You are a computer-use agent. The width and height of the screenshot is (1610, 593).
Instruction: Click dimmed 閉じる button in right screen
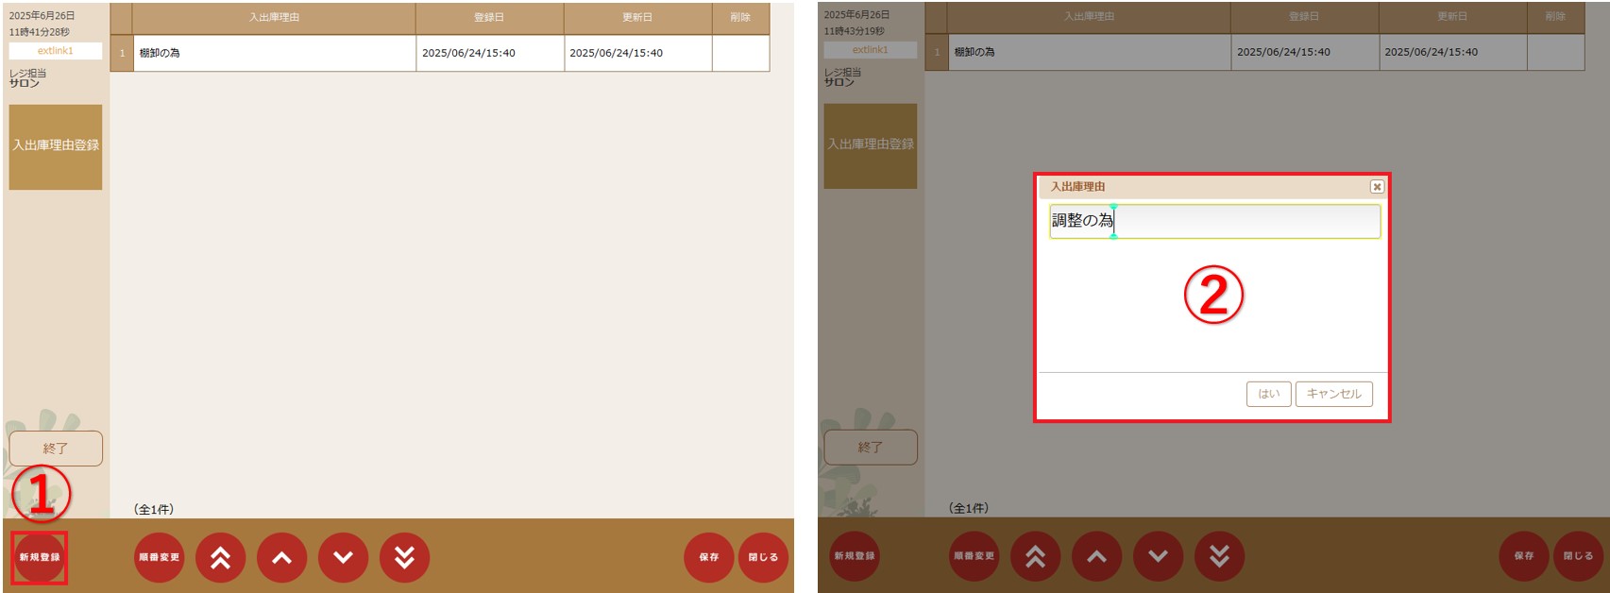[1578, 556]
